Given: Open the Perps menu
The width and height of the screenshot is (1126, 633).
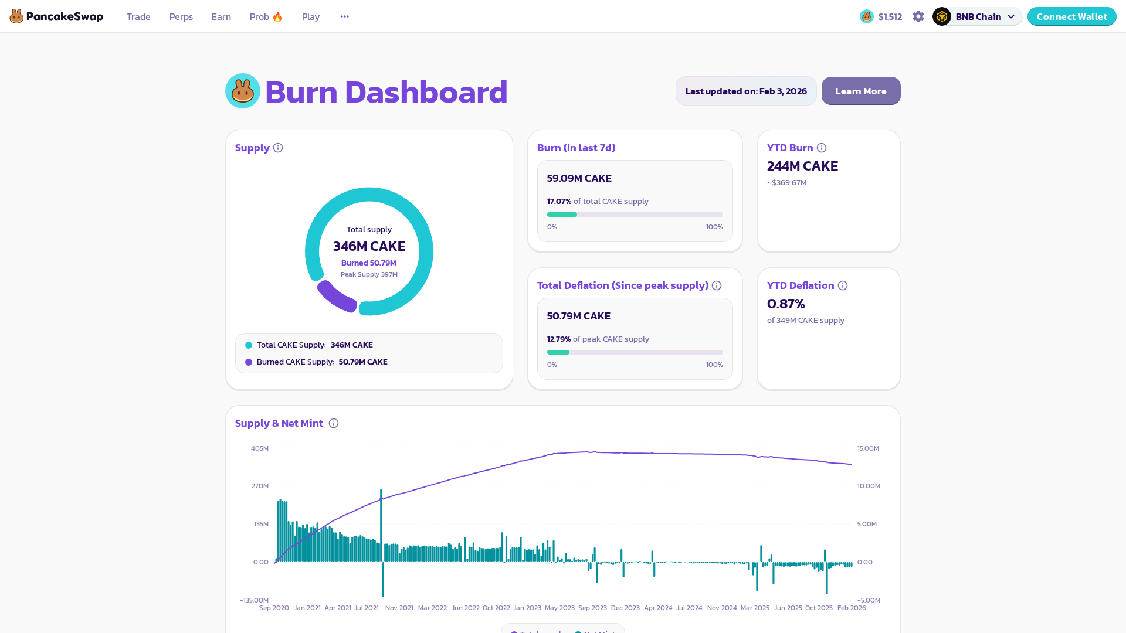Looking at the screenshot, I should (181, 16).
